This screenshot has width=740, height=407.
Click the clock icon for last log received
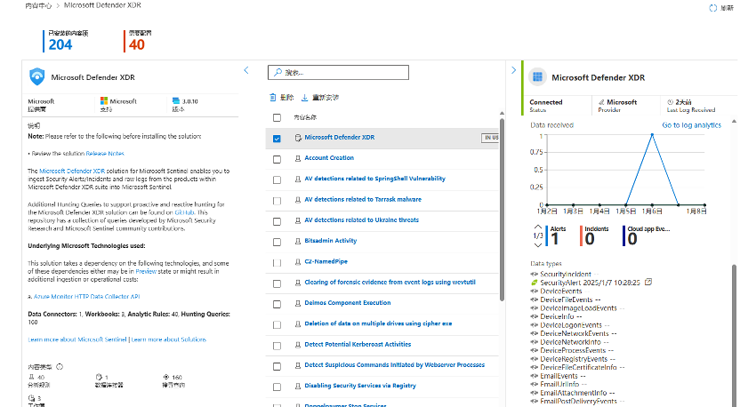[670, 102]
